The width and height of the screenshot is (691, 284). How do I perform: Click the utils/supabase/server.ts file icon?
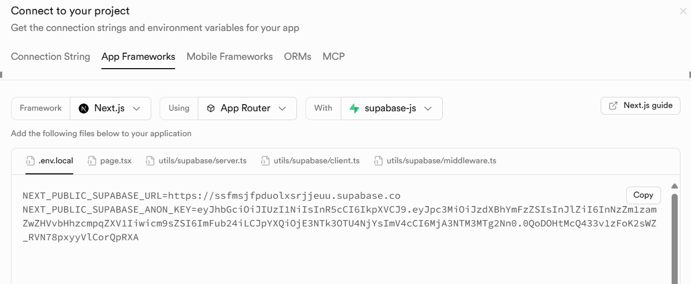(150, 161)
